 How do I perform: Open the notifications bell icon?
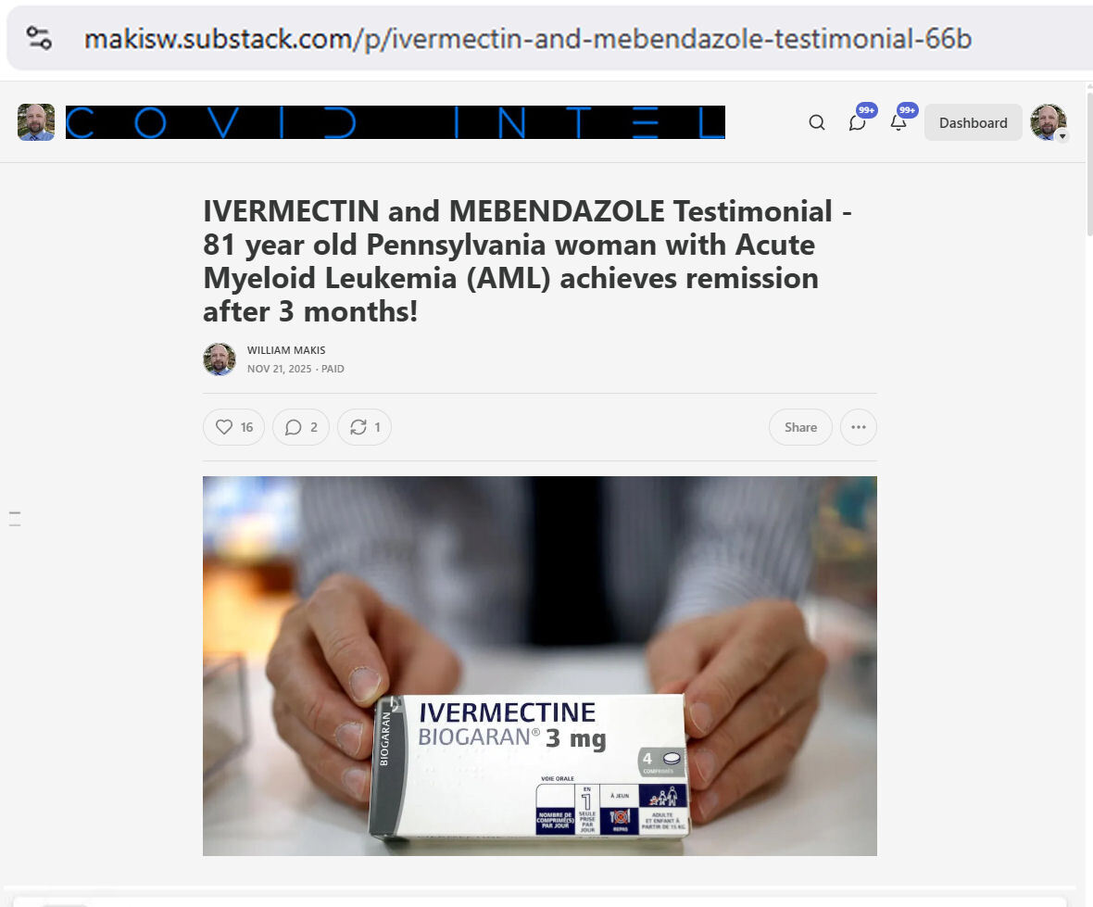click(899, 122)
